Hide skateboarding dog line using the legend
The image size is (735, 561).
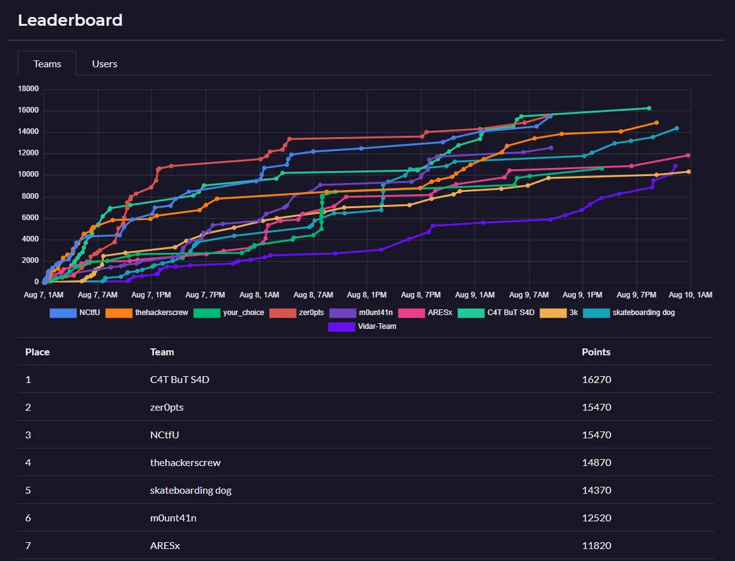pyautogui.click(x=629, y=313)
